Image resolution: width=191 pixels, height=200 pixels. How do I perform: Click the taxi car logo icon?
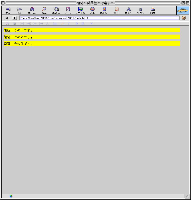pos(183,10)
